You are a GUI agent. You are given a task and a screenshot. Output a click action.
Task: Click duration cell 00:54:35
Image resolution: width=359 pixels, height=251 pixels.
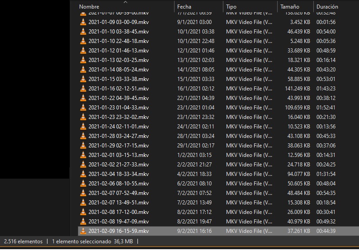pos(326,193)
